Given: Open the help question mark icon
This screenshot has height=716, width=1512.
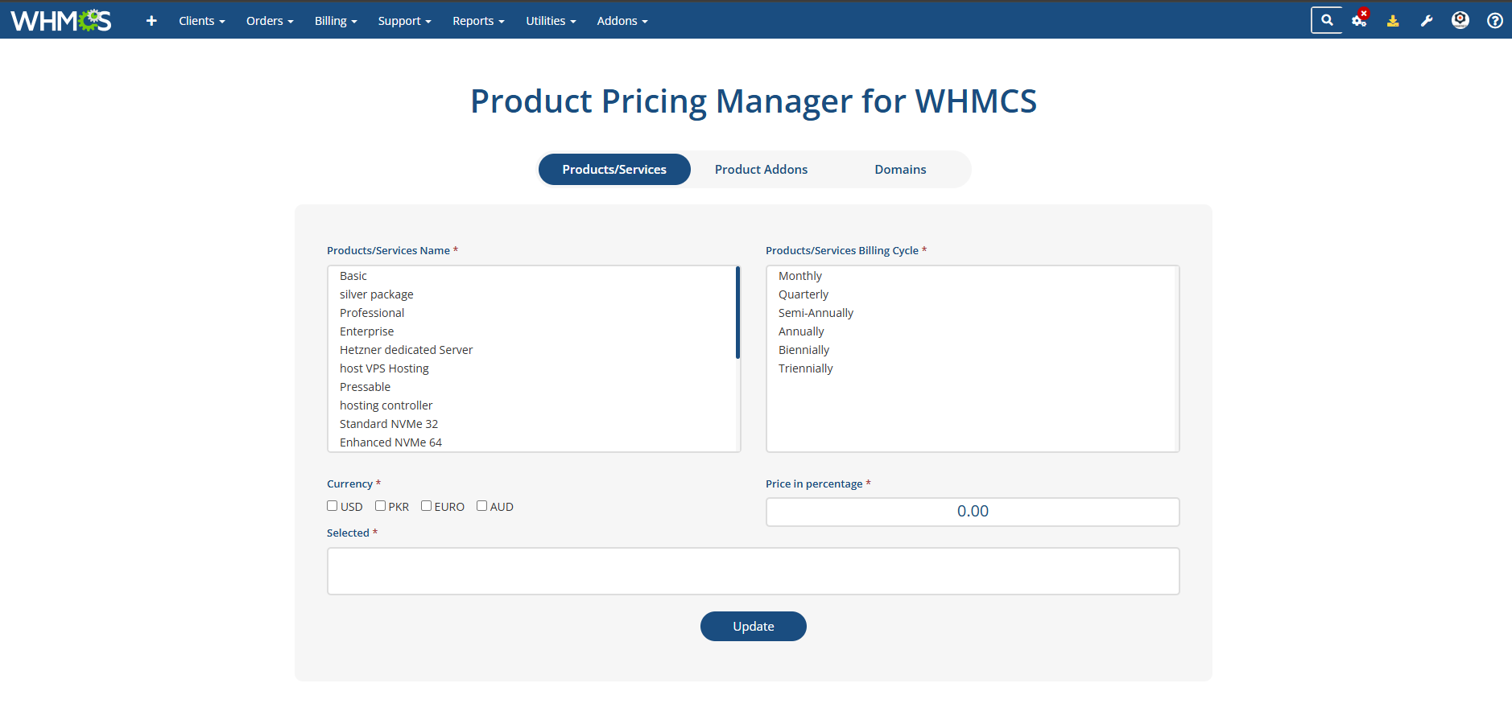Looking at the screenshot, I should 1494,21.
